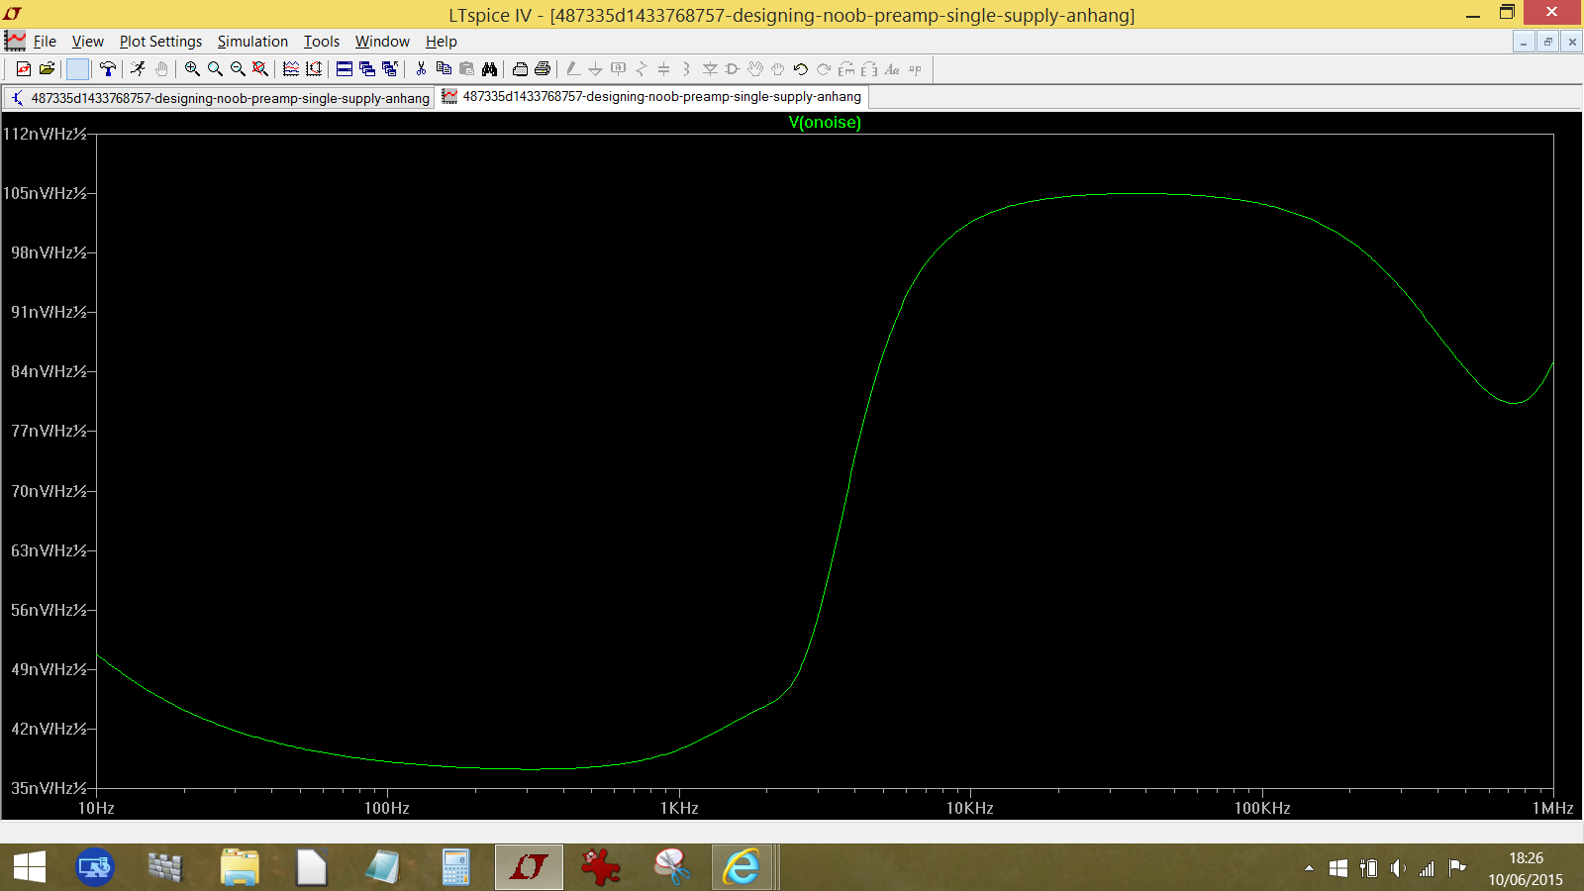This screenshot has height=891, width=1584.
Task: Click the 100KHz frequency axis label
Action: pyautogui.click(x=1262, y=808)
